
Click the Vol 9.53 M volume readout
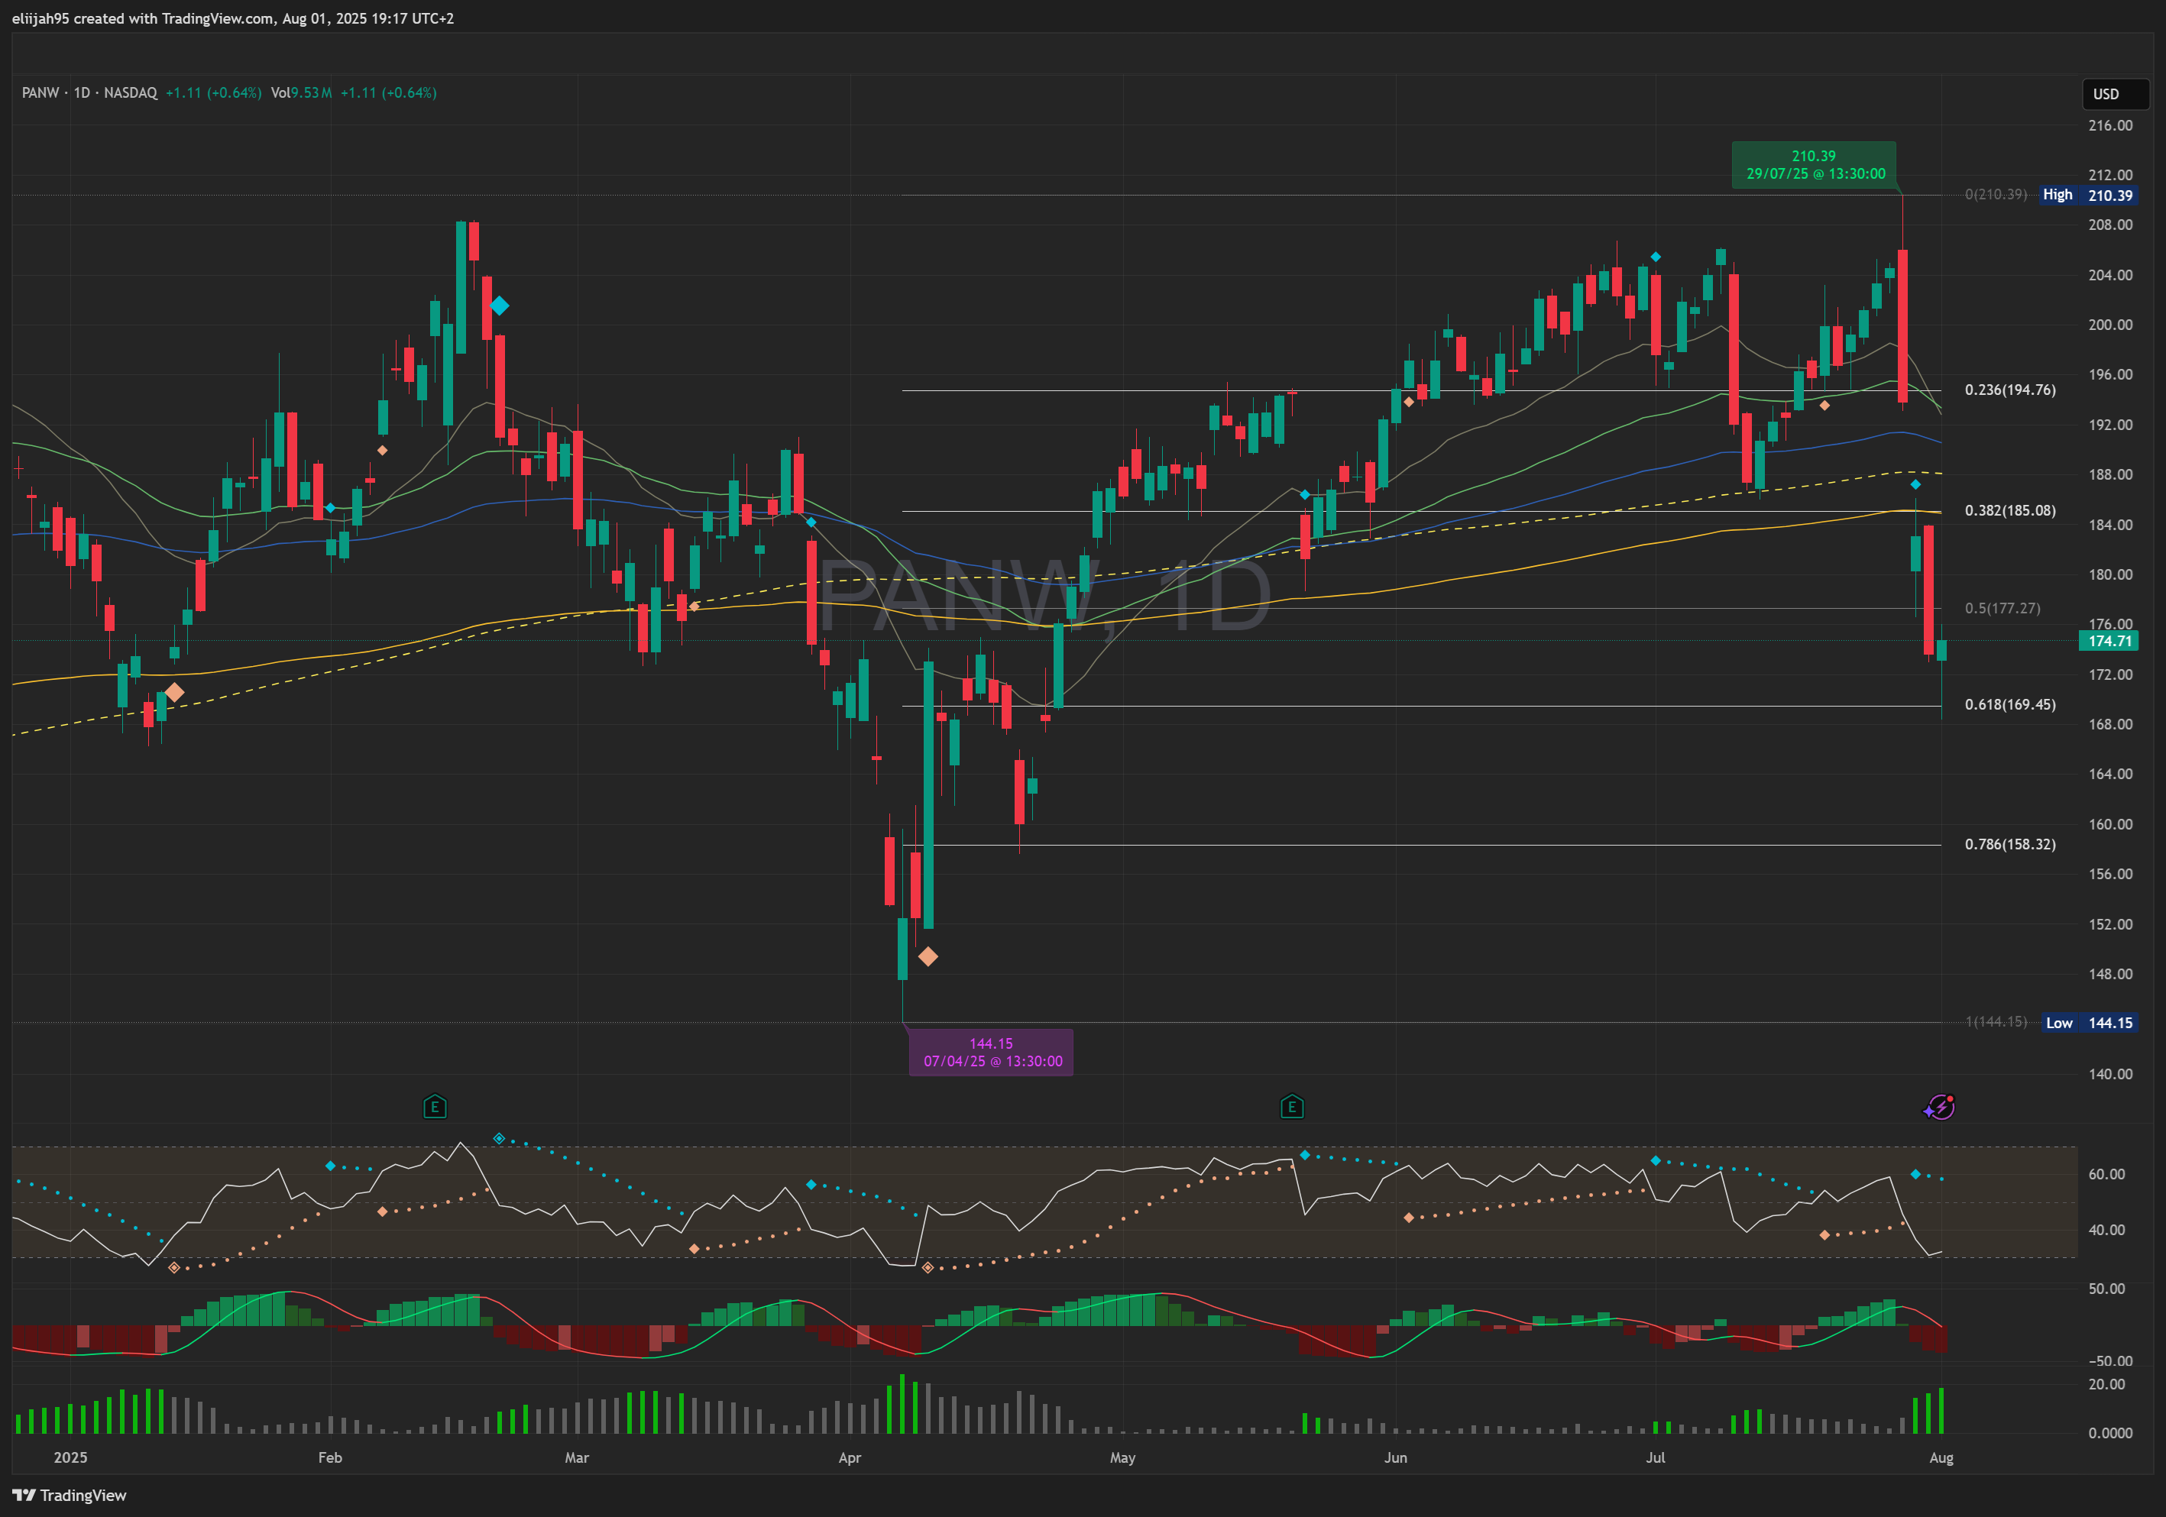(x=301, y=92)
